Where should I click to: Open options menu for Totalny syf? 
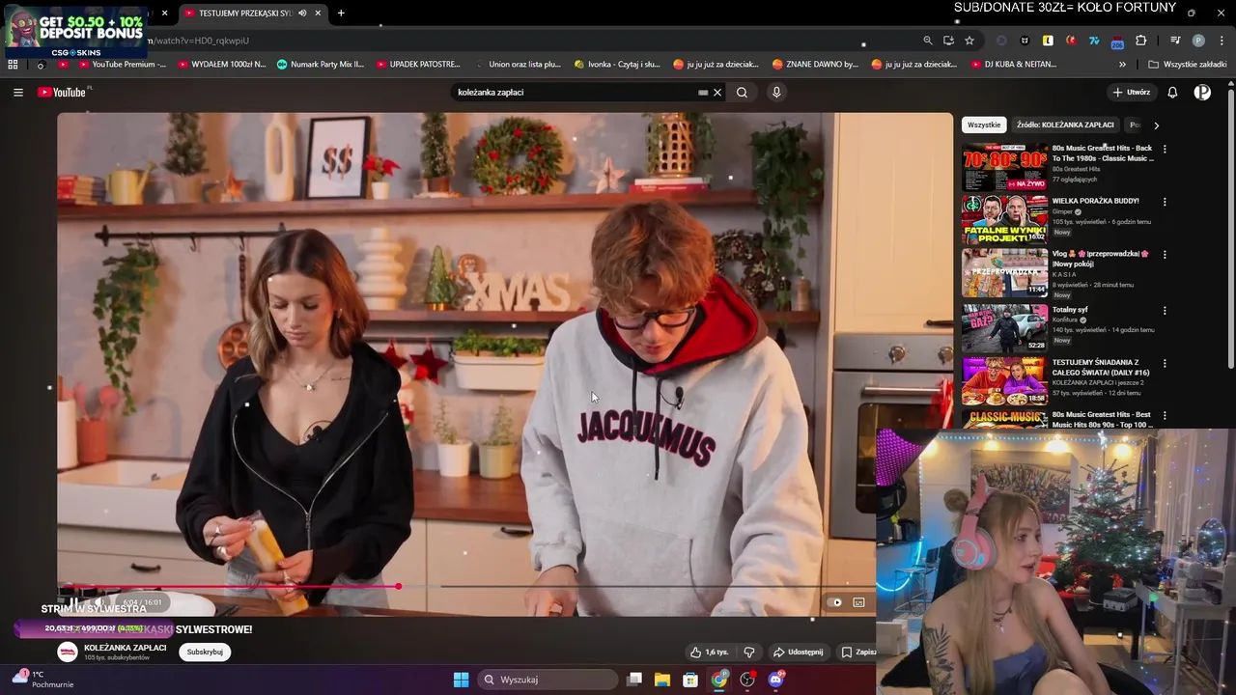point(1165,311)
